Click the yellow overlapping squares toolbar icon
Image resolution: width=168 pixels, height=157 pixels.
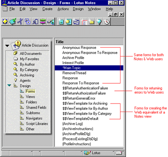point(69,22)
